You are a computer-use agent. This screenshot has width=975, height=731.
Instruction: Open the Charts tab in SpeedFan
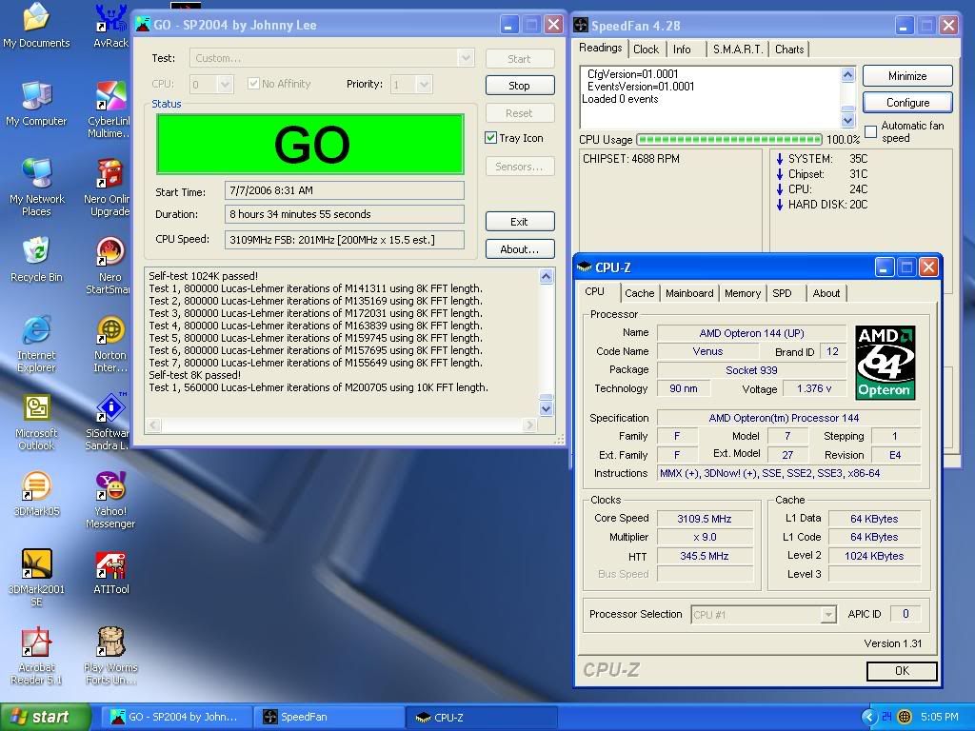point(789,49)
